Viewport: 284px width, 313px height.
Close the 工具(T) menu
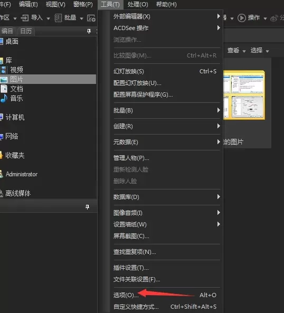110,4
